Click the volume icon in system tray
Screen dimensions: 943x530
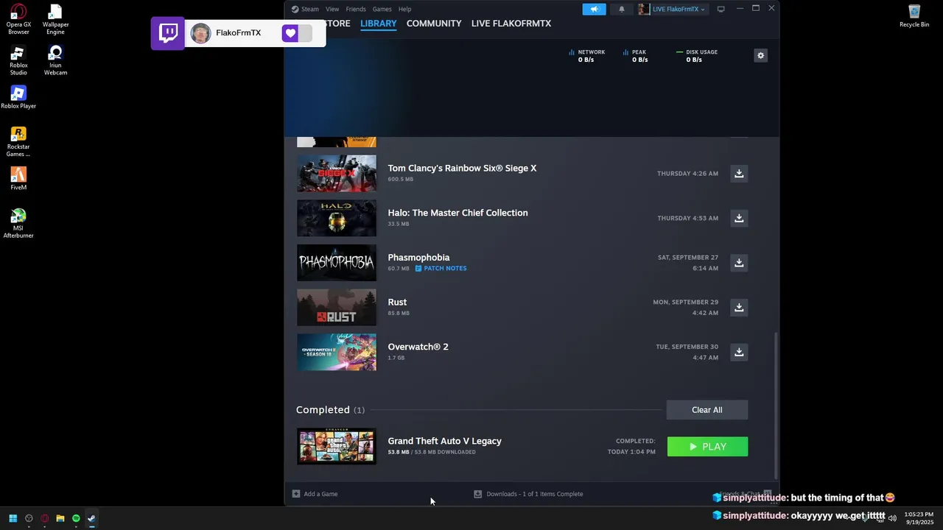pyautogui.click(x=892, y=518)
